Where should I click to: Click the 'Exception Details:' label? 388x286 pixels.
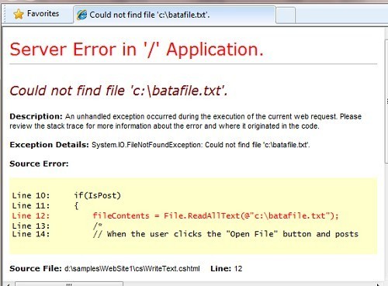coord(49,145)
